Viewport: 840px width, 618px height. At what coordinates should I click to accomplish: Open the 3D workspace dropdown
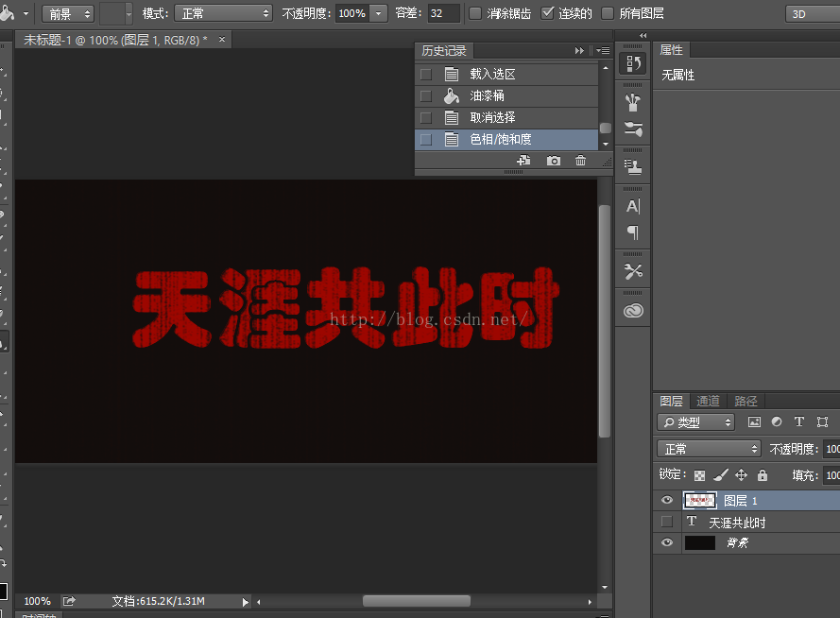coord(813,14)
